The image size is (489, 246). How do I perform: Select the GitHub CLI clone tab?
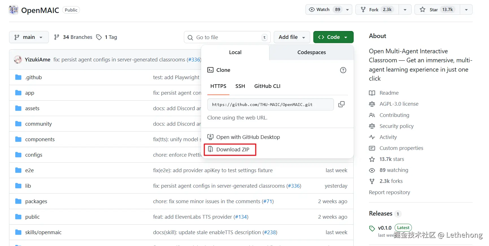click(x=267, y=86)
